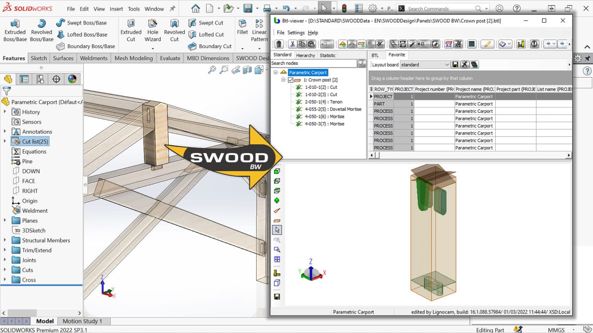Open the ConfigurationManager tab icon
Image resolution: width=593 pixels, height=333 pixels.
click(41, 79)
